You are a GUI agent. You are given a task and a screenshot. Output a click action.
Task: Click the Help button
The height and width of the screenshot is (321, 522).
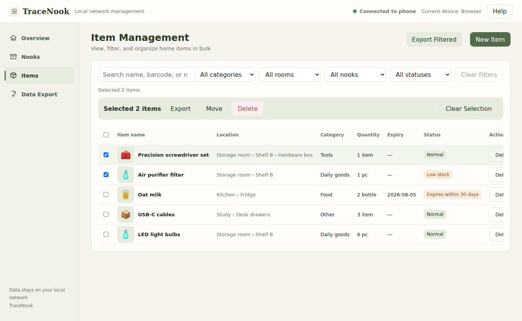499,11
